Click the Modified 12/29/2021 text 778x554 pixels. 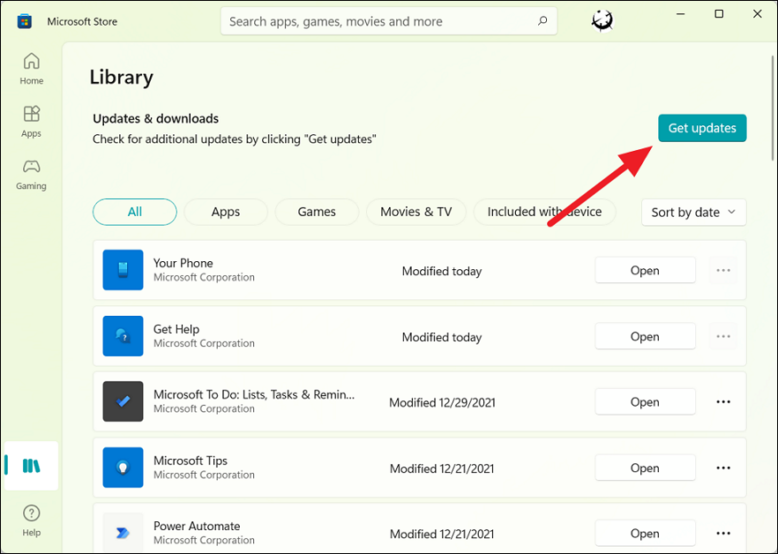click(x=442, y=402)
